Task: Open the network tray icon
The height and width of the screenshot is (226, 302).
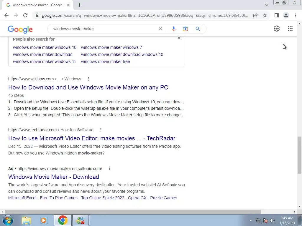Action: point(258,220)
